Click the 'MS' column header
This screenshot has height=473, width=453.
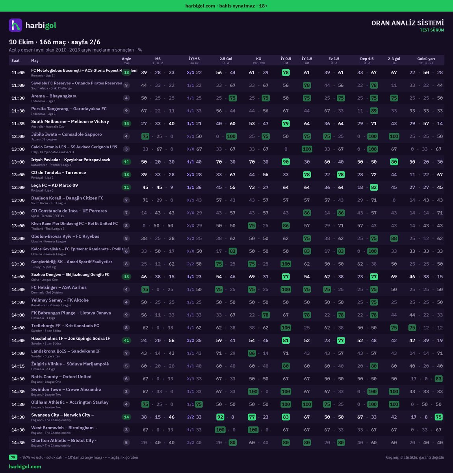158,59
